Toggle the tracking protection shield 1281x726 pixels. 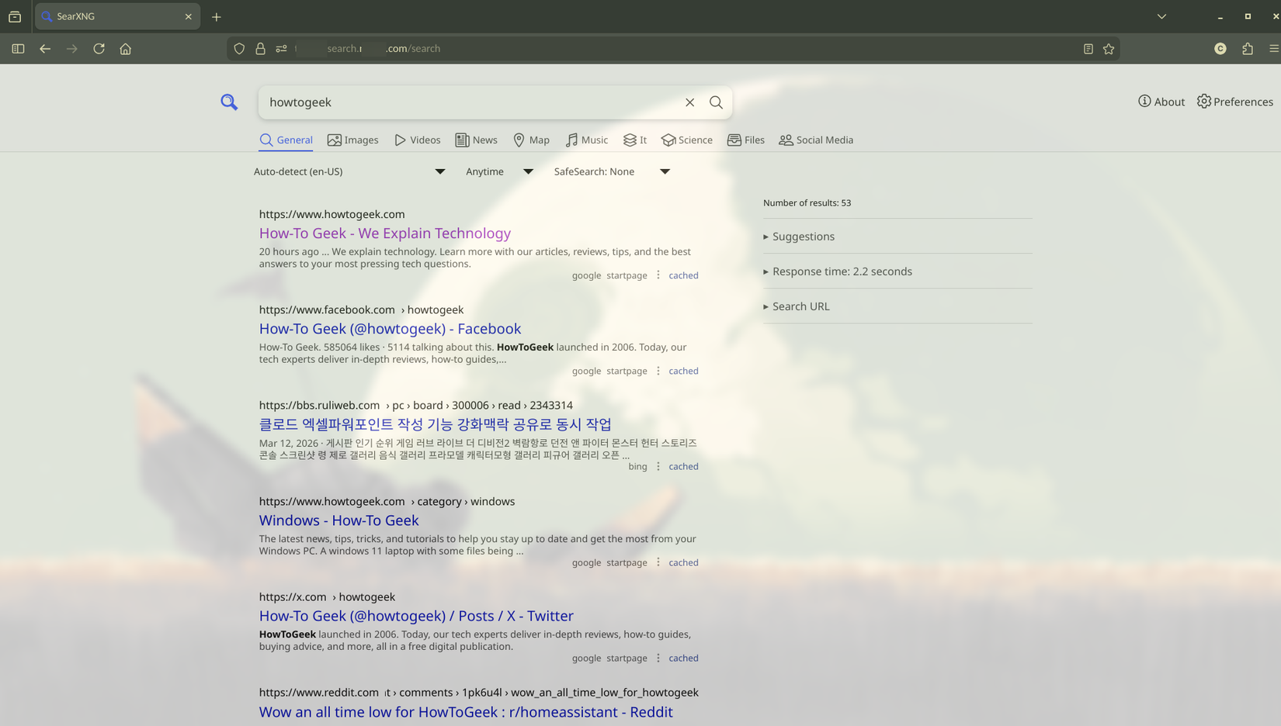coord(238,48)
